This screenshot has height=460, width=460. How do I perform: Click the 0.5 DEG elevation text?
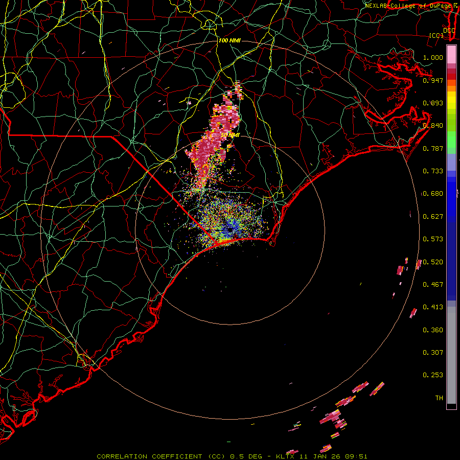(247, 456)
